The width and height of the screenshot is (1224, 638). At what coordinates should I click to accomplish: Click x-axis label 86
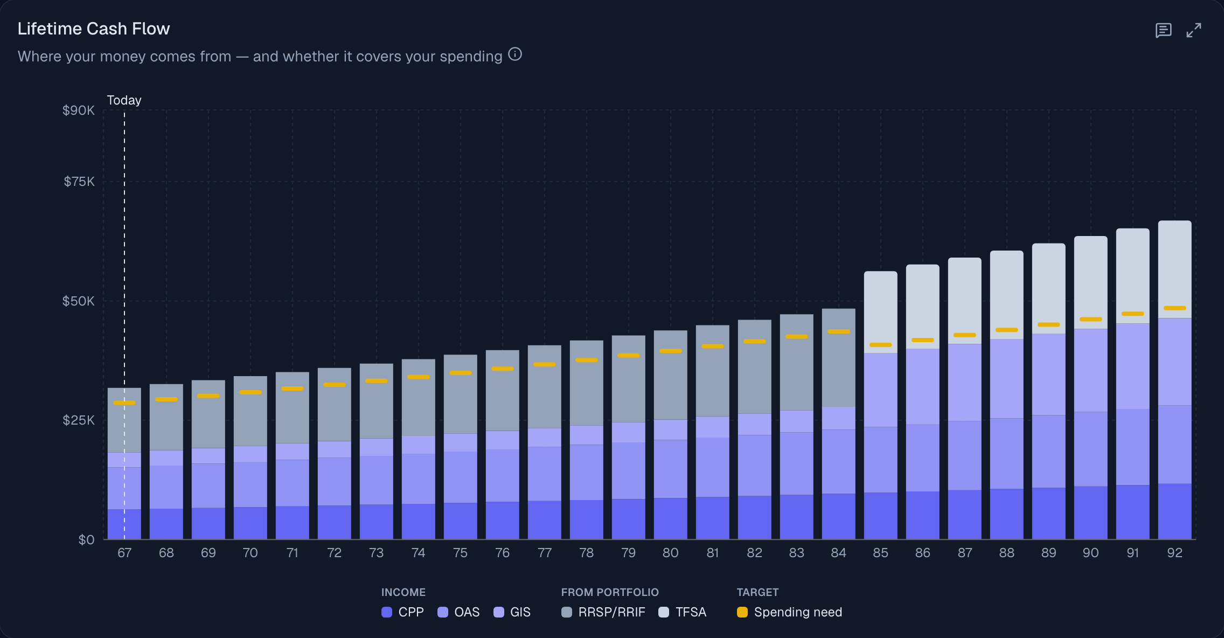pyautogui.click(x=923, y=553)
